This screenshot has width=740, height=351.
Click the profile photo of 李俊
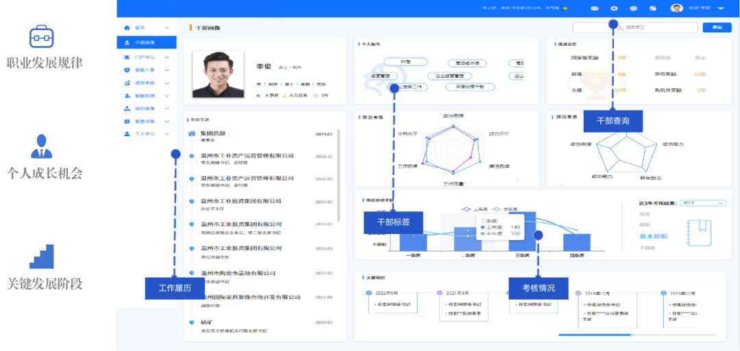[x=218, y=74]
